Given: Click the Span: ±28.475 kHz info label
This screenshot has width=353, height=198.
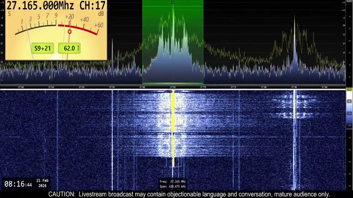Looking at the screenshot, I should pyautogui.click(x=173, y=186).
